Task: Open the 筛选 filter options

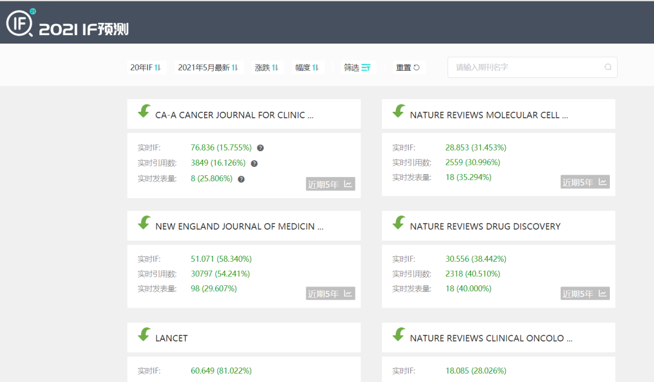Action: point(357,68)
